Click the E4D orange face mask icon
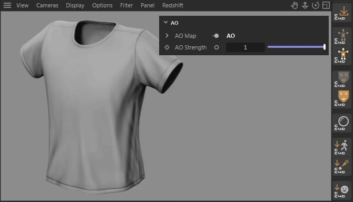The width and height of the screenshot is (353, 202). (342, 98)
